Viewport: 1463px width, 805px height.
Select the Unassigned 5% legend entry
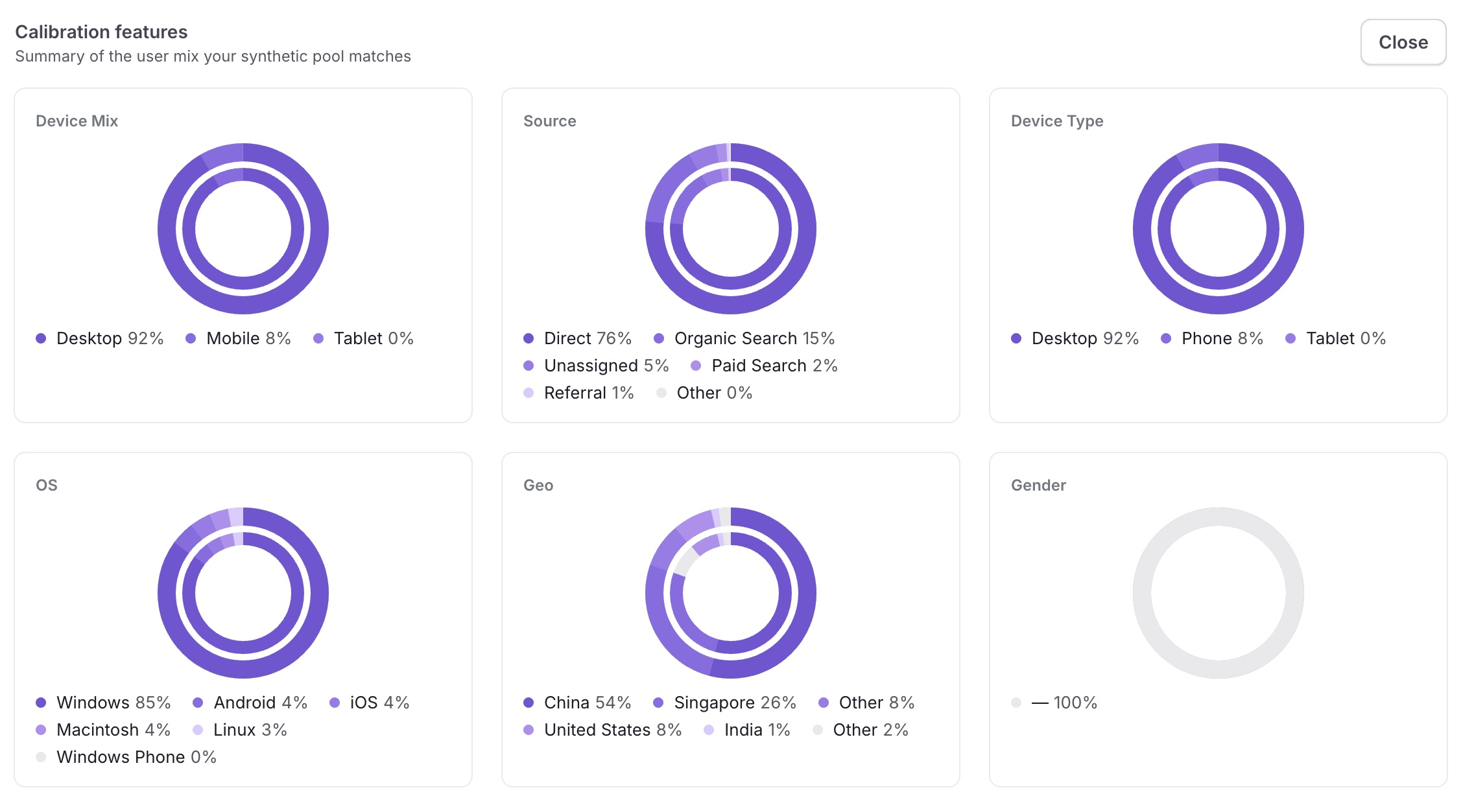coord(596,366)
